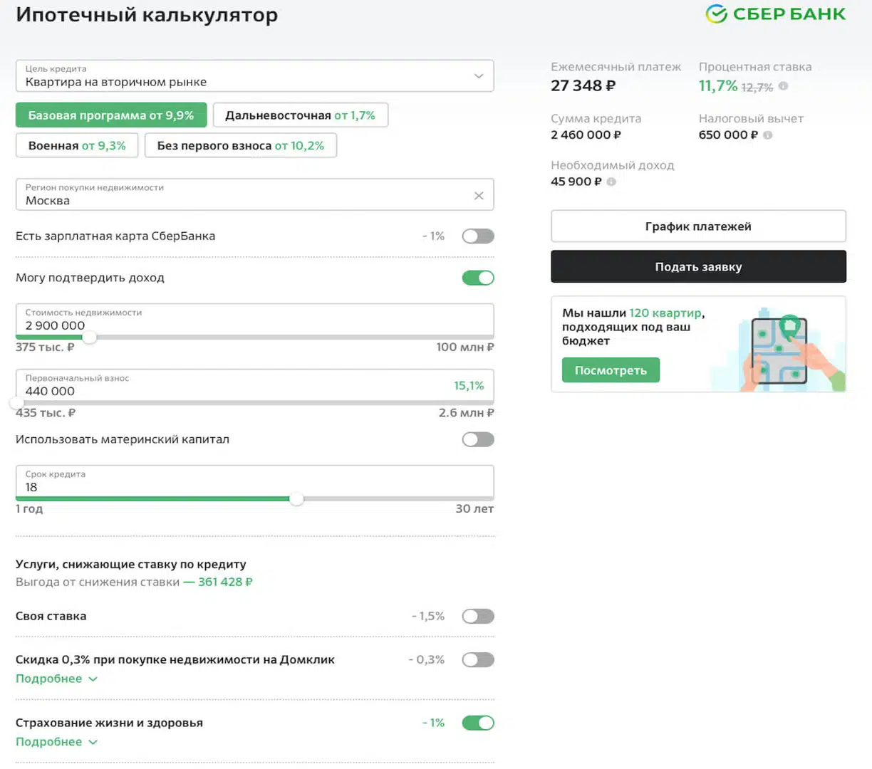Clear the Москва region field
This screenshot has height=769, width=872.
(479, 196)
